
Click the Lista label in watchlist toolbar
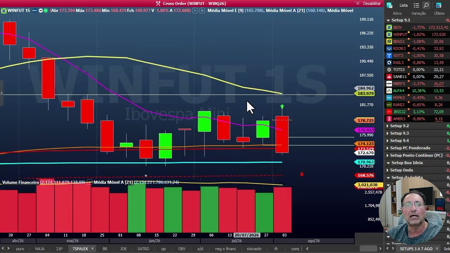click(x=404, y=5)
